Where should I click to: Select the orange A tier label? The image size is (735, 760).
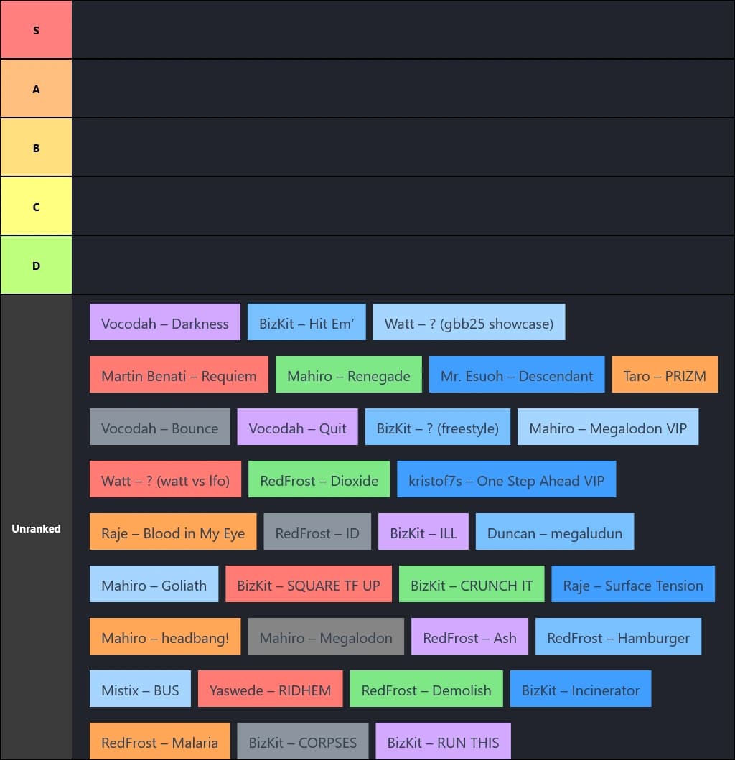pos(36,89)
